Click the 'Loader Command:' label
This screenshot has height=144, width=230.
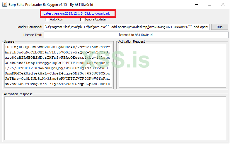[29, 27]
